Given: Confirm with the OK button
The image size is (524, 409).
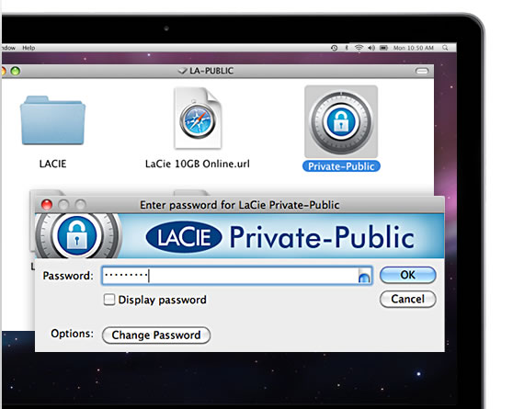Looking at the screenshot, I should point(407,275).
